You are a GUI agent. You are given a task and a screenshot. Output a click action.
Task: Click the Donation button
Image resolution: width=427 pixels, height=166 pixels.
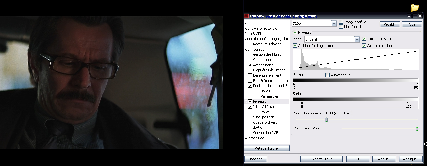click(255, 159)
